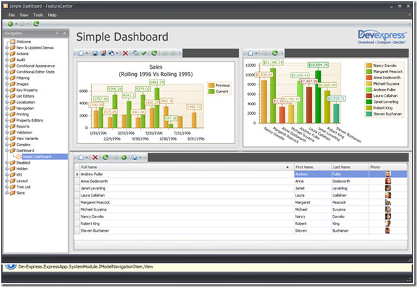Open the Export dropdown arrow in grid toolbar
Viewport: 417px width, 287px height.
(x=140, y=157)
